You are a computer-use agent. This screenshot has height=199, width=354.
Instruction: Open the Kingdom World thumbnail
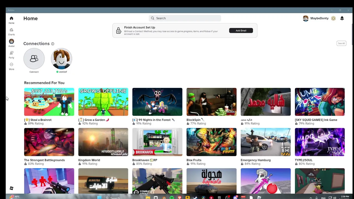[103, 142]
